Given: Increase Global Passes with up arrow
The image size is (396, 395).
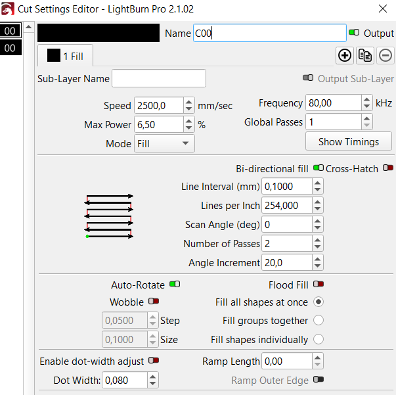Looking at the screenshot, I should 367,118.
